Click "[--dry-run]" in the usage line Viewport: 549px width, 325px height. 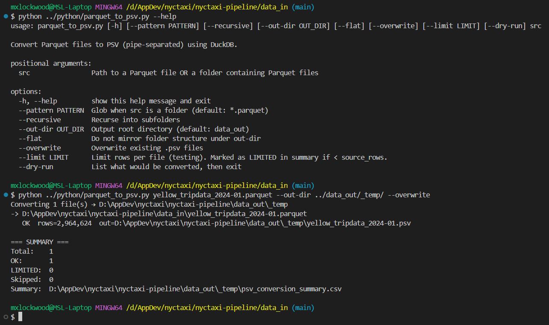click(505, 26)
